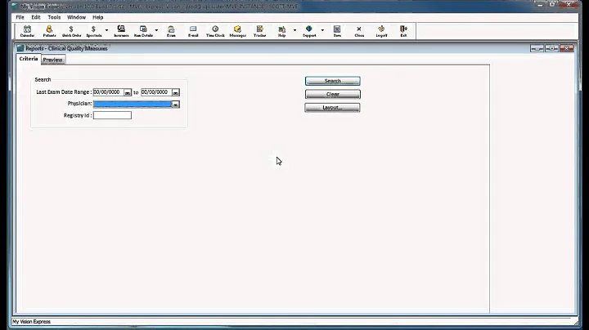Open the Tracker toolbar icon
Image resolution: width=589 pixels, height=330 pixels.
tap(259, 31)
